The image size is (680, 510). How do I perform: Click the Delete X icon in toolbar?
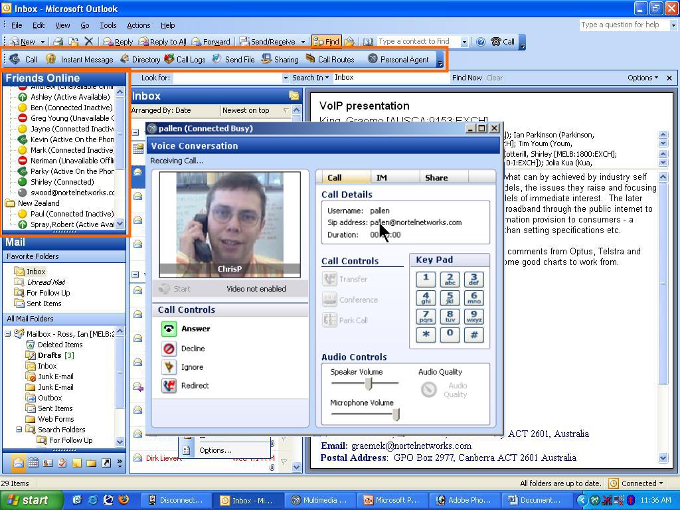click(x=89, y=41)
